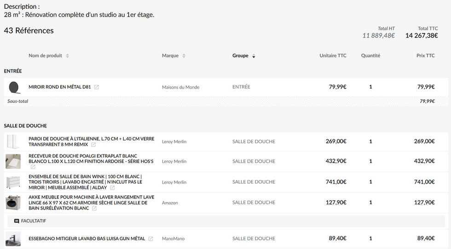Viewport: 451px width, 249px height.
Task: Click the shower screen product thumbnail
Action: pyautogui.click(x=13, y=141)
